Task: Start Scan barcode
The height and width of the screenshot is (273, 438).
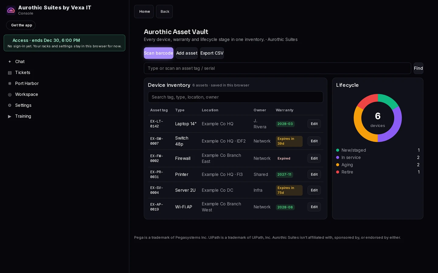Action: click(x=158, y=53)
